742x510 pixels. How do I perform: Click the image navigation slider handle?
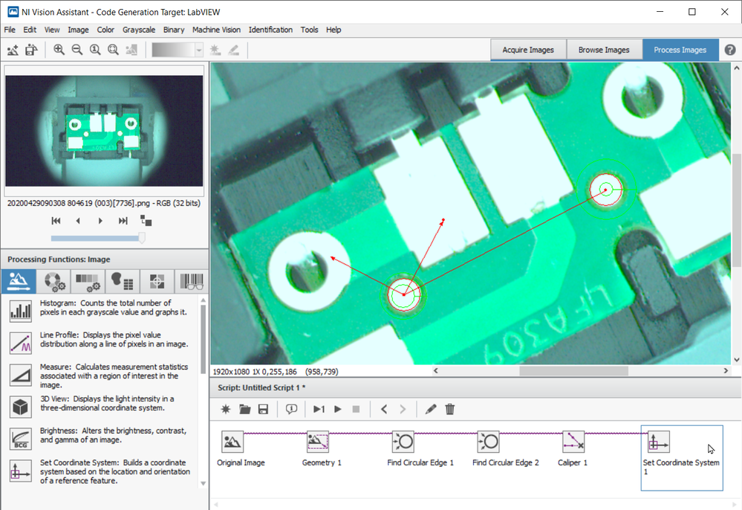142,238
